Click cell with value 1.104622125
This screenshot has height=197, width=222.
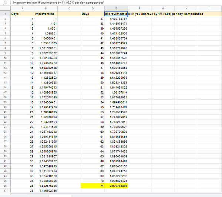tap(46, 68)
